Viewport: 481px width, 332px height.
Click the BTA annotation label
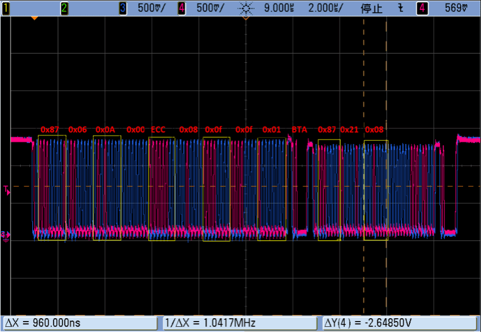(x=299, y=130)
